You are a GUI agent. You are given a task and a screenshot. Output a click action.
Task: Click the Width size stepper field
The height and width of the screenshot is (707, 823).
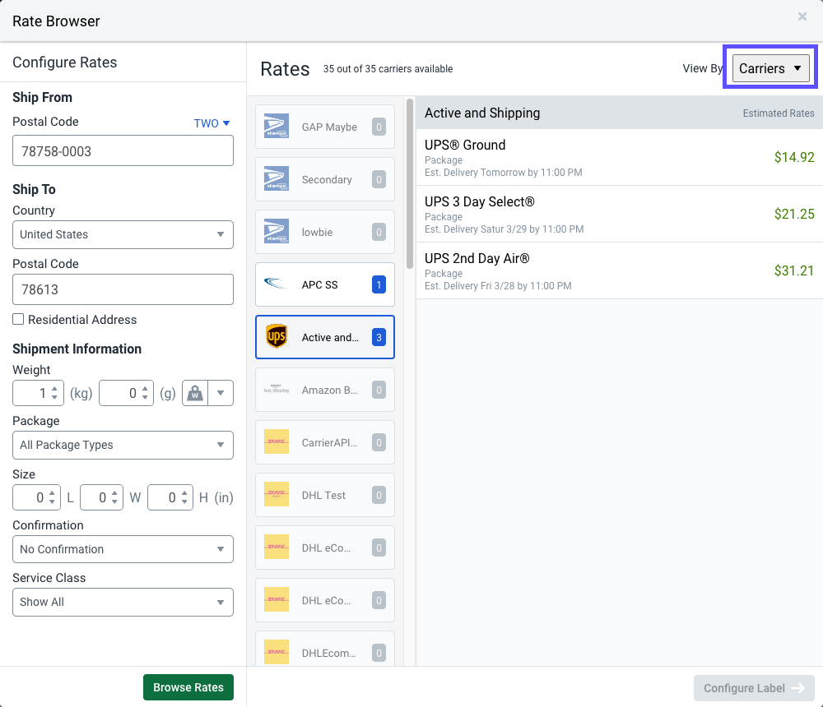(x=102, y=497)
